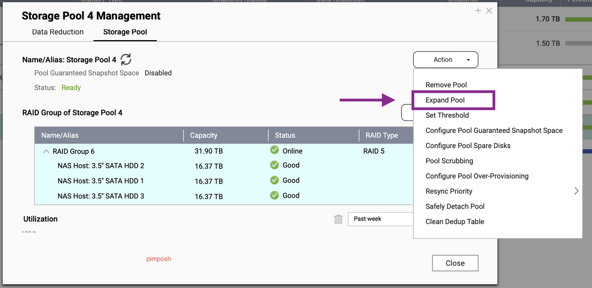This screenshot has height=288, width=592.
Task: Click the RAID Group of Storage Pool 4 heading
Action: coord(72,113)
